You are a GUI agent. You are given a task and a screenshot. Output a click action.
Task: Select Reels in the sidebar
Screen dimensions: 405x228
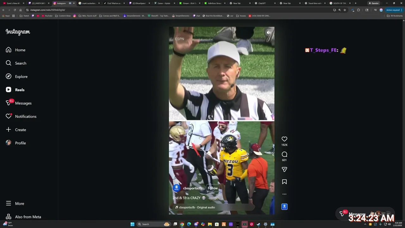coord(15,90)
